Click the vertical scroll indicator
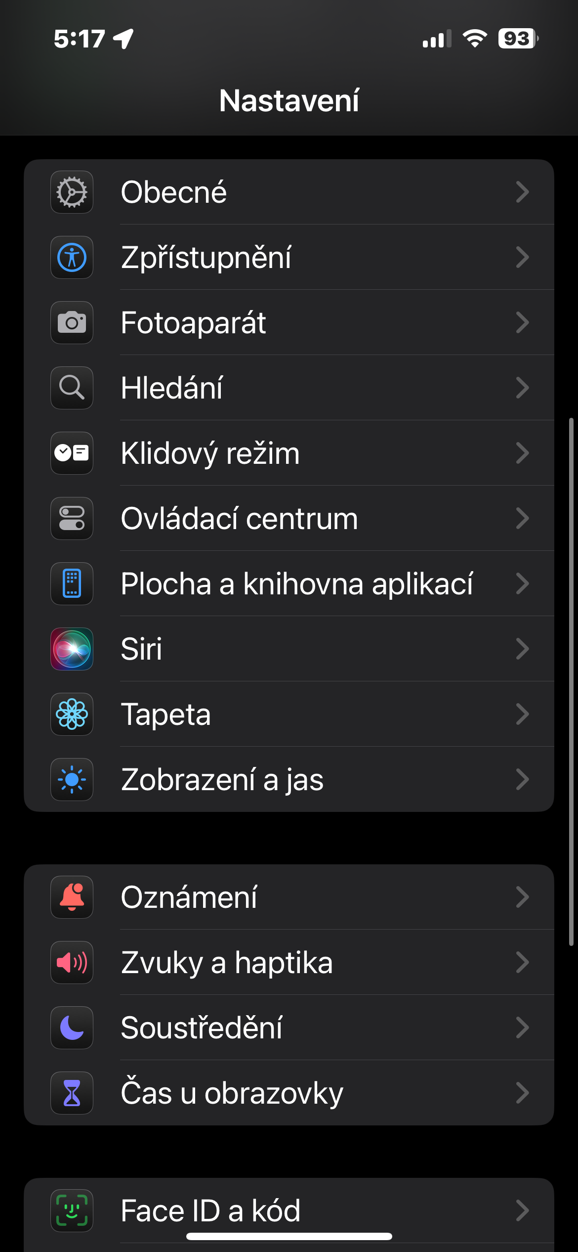578x1252 pixels. click(x=571, y=681)
